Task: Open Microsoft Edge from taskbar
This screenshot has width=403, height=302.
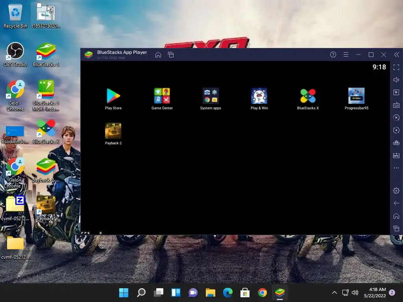Action: (228, 293)
